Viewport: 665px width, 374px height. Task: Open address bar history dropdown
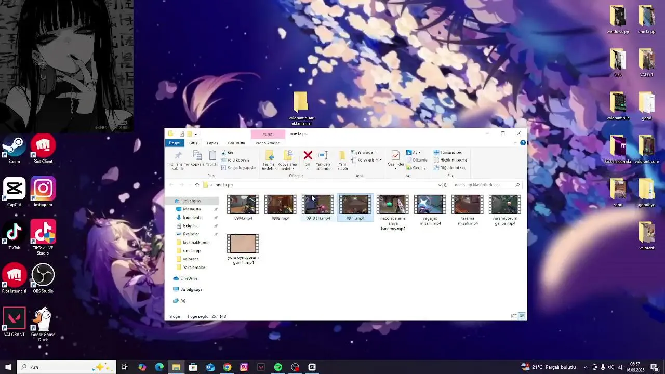click(x=440, y=185)
